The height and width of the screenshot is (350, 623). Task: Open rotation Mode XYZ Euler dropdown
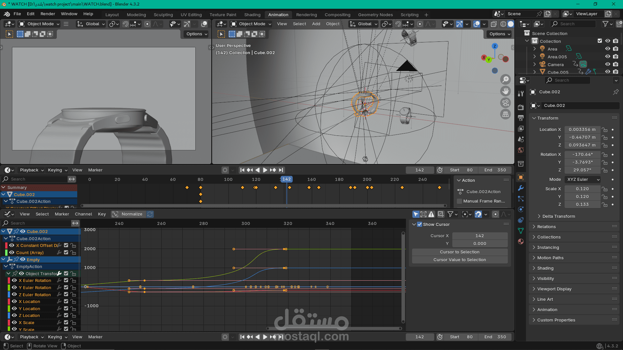(583, 180)
